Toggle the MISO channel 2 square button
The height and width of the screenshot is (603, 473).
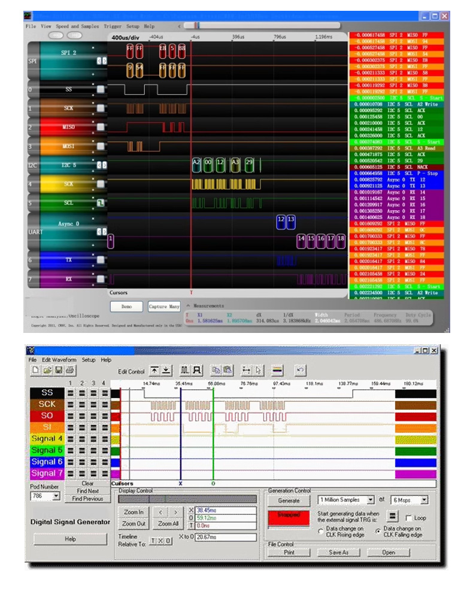click(x=101, y=127)
